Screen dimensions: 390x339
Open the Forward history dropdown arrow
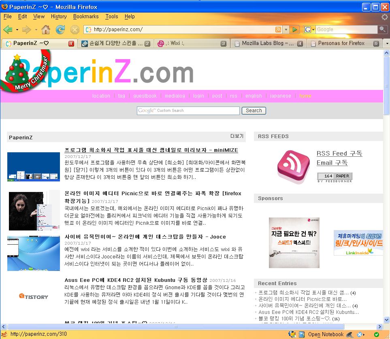36,30
